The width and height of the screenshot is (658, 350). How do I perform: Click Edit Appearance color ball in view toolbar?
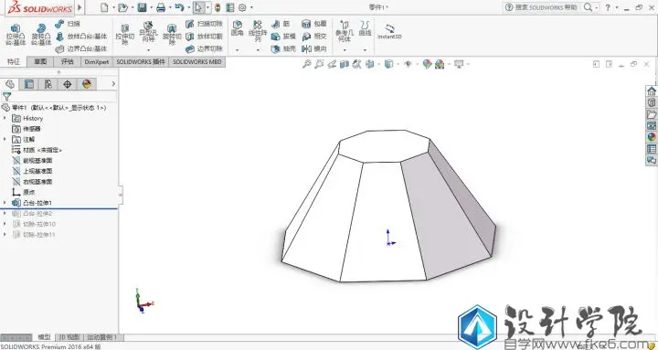pyautogui.click(x=427, y=64)
